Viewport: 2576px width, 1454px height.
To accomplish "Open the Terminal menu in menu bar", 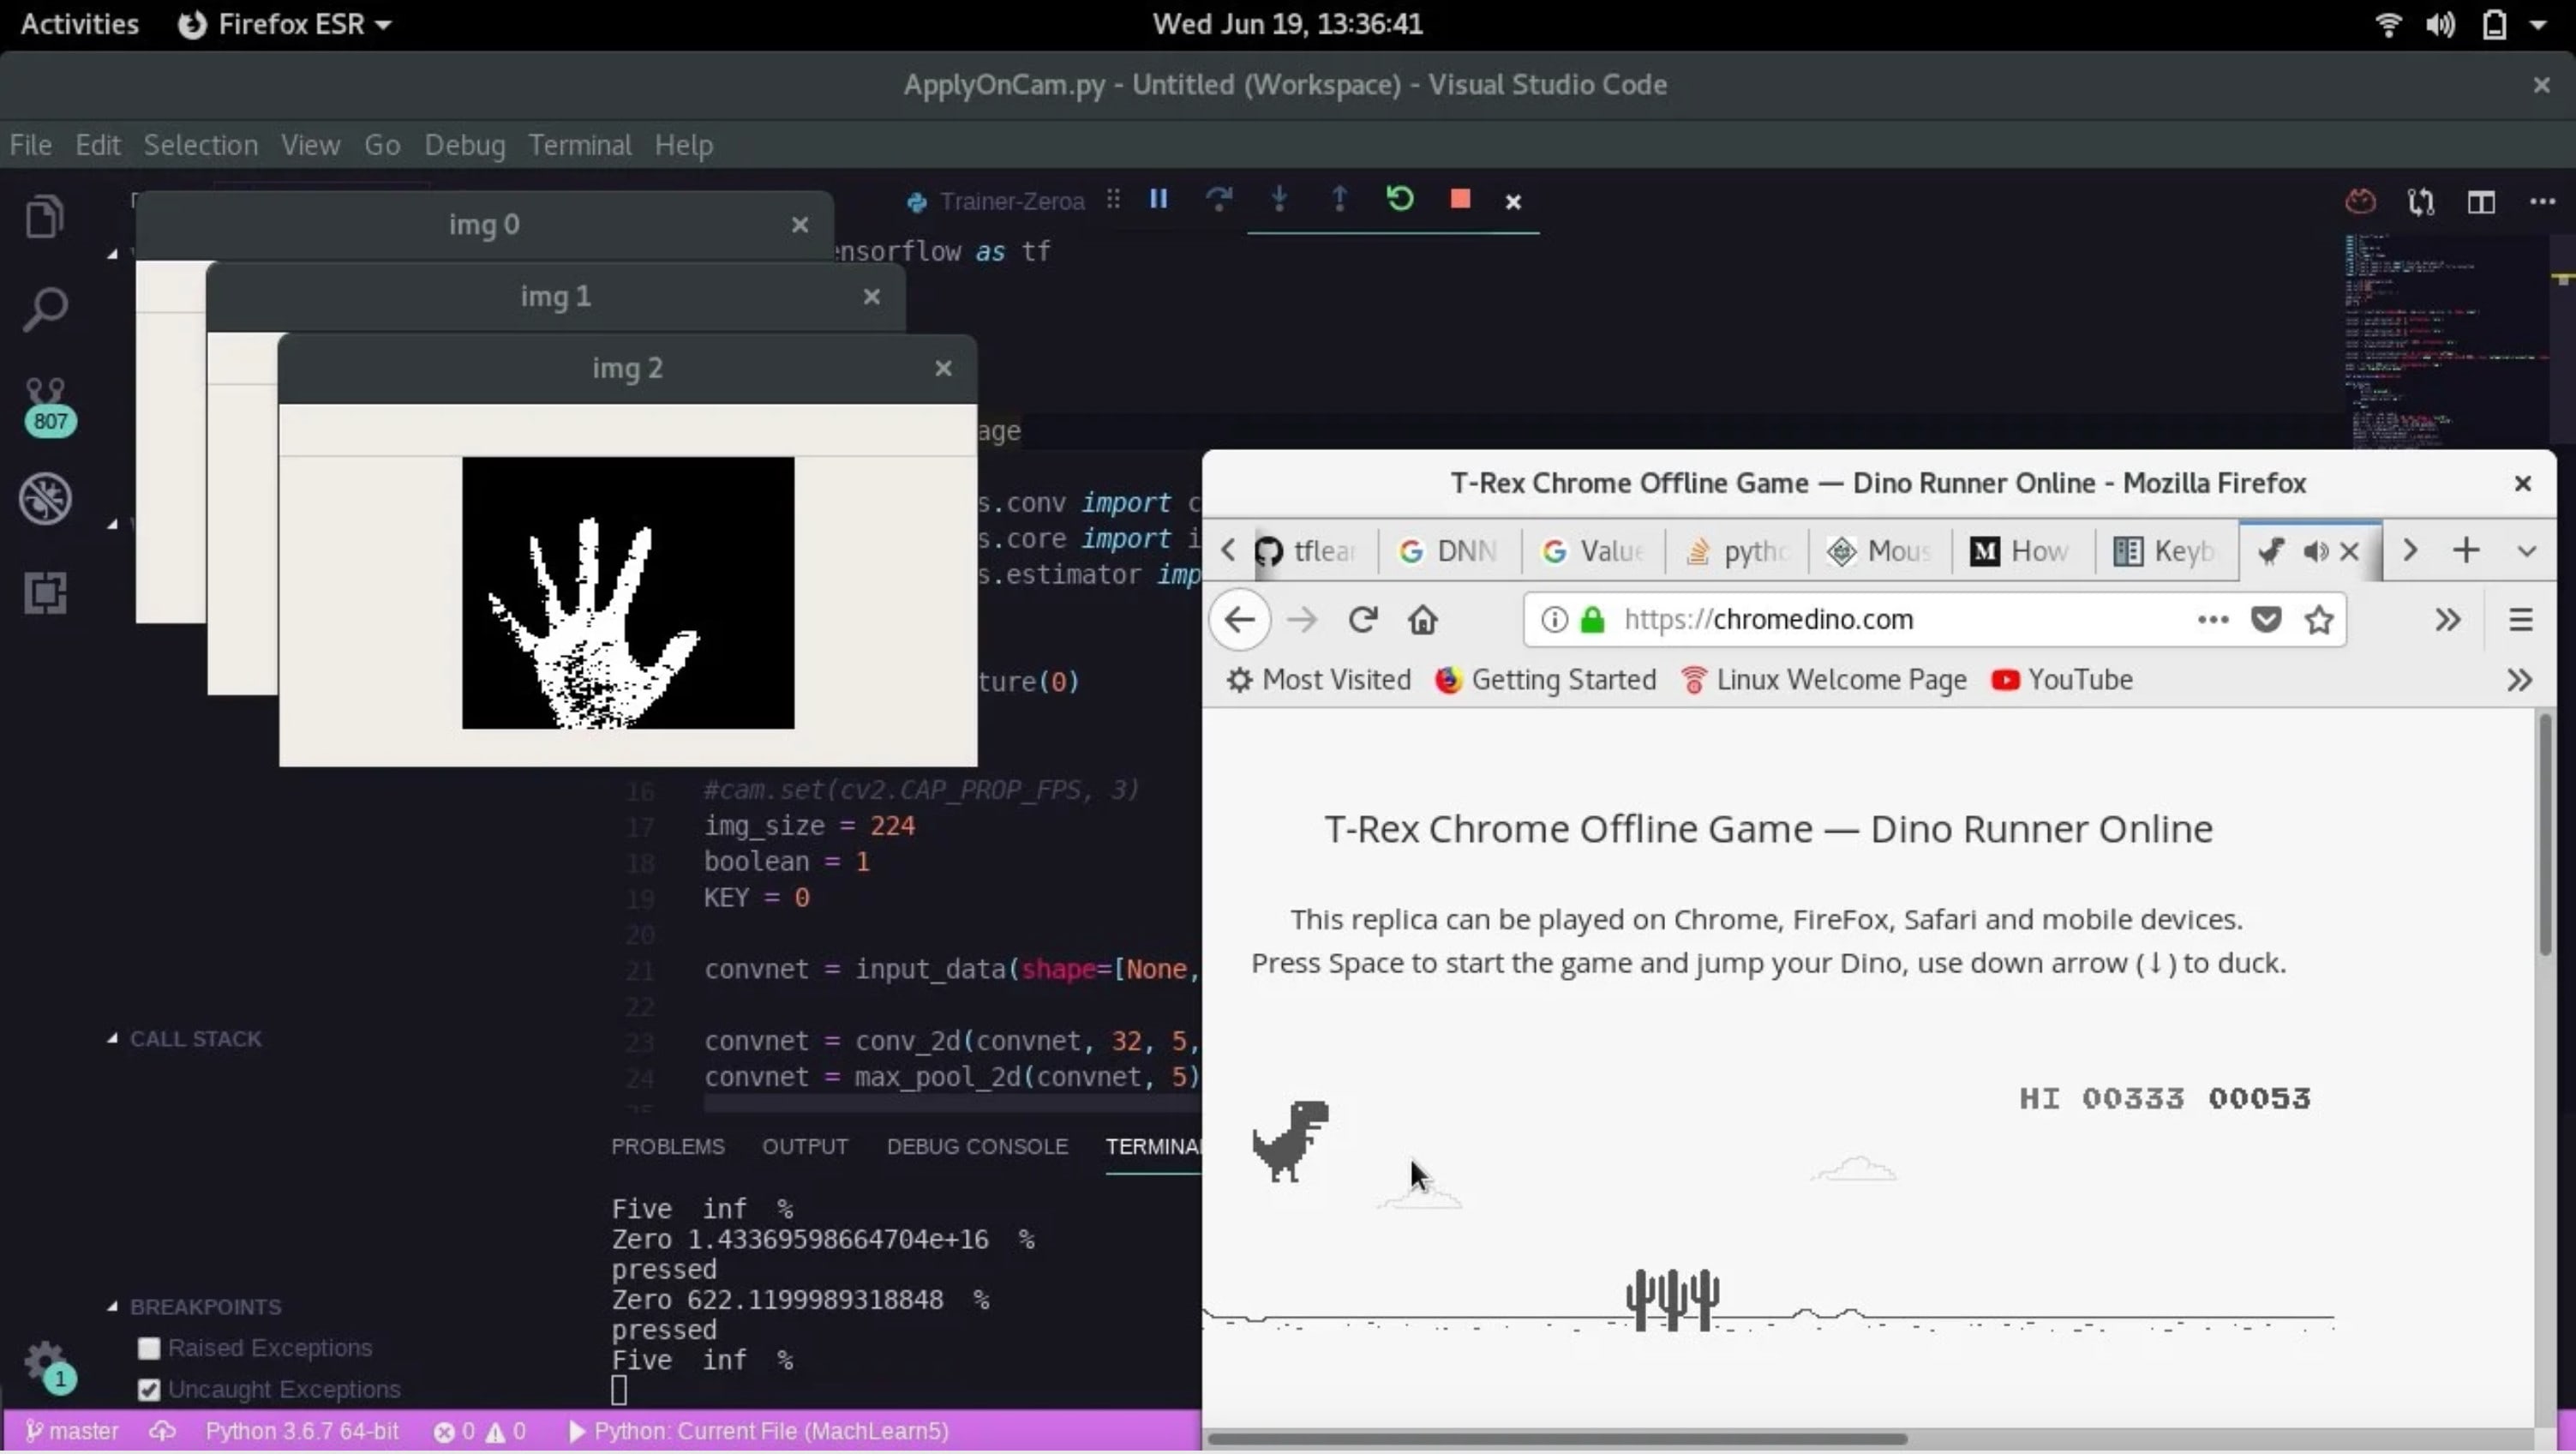I will pos(580,145).
